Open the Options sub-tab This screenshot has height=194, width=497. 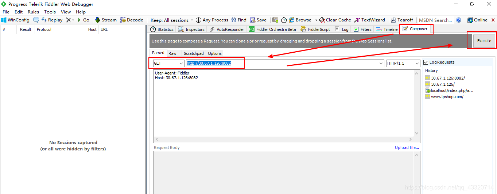click(215, 53)
